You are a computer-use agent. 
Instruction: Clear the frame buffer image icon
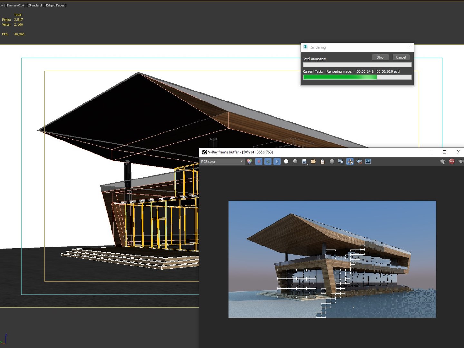(x=332, y=161)
